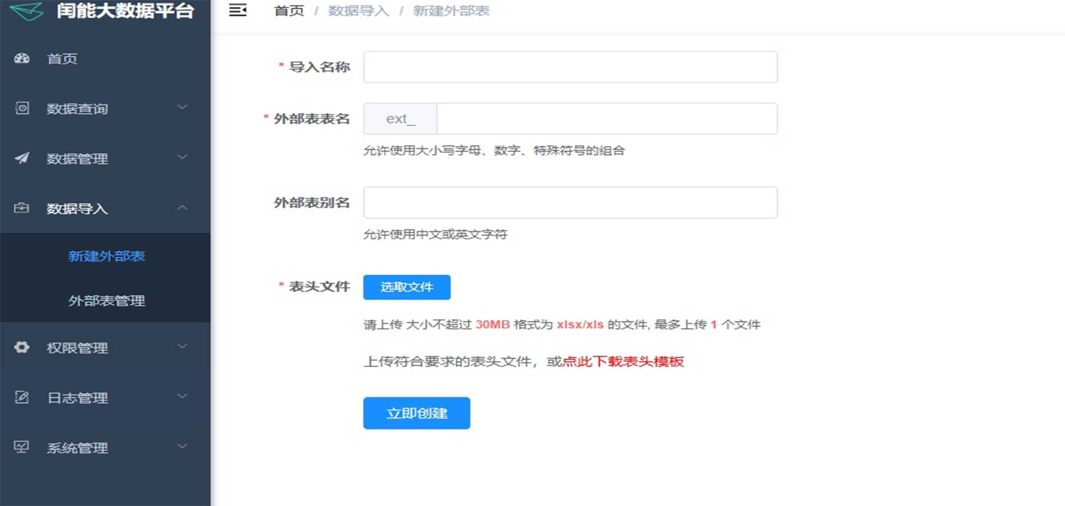Click the dashboard icon beside 首页
Image resolution: width=1065 pixels, height=506 pixels.
point(22,59)
